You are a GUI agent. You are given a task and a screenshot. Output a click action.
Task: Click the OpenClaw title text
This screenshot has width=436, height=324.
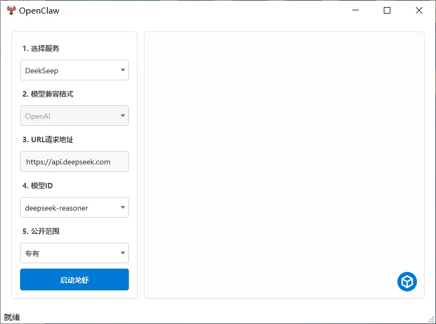coord(39,11)
